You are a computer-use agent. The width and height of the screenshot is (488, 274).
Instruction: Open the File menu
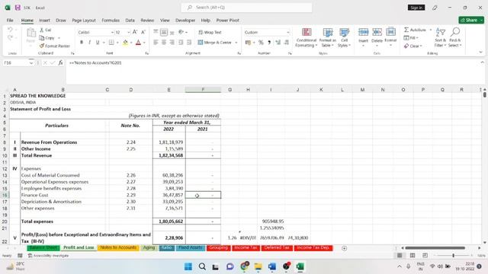pyautogui.click(x=10, y=21)
